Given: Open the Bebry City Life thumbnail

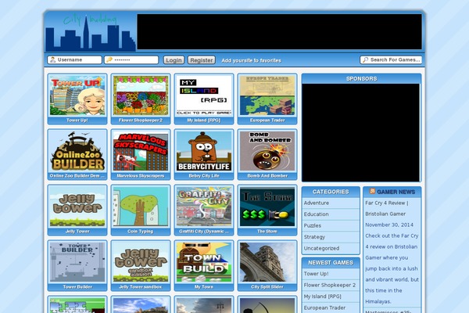Looking at the screenshot, I should [x=204, y=151].
